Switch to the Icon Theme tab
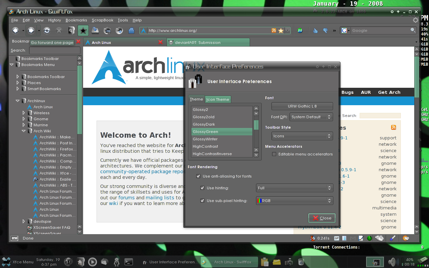The image size is (429, 268). [218, 99]
